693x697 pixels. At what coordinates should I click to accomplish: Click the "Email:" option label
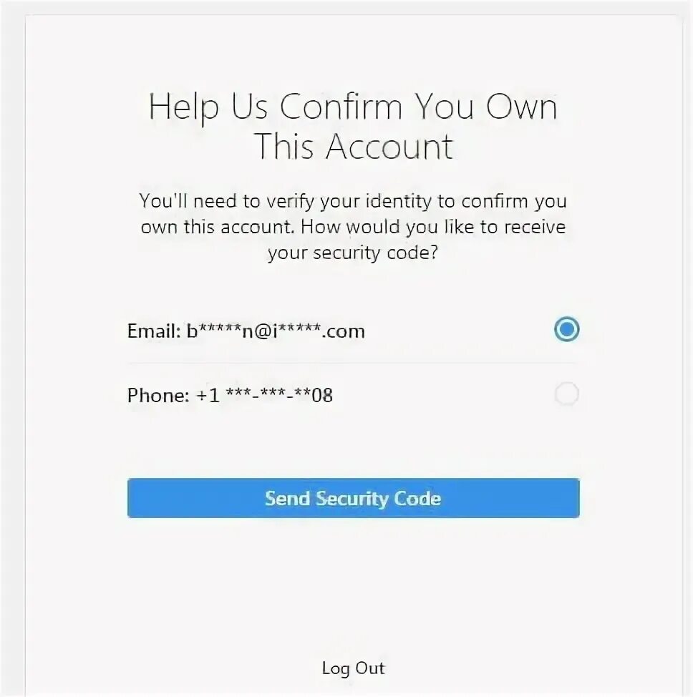pyautogui.click(x=154, y=331)
